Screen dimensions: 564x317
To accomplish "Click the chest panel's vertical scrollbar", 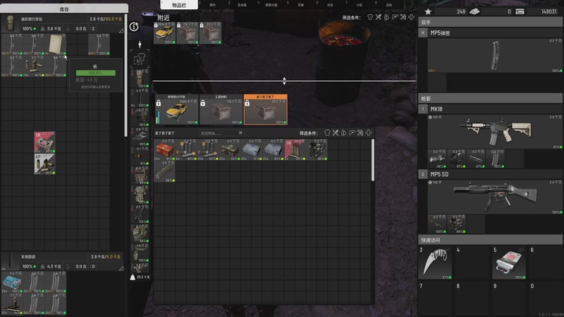I will tap(373, 160).
